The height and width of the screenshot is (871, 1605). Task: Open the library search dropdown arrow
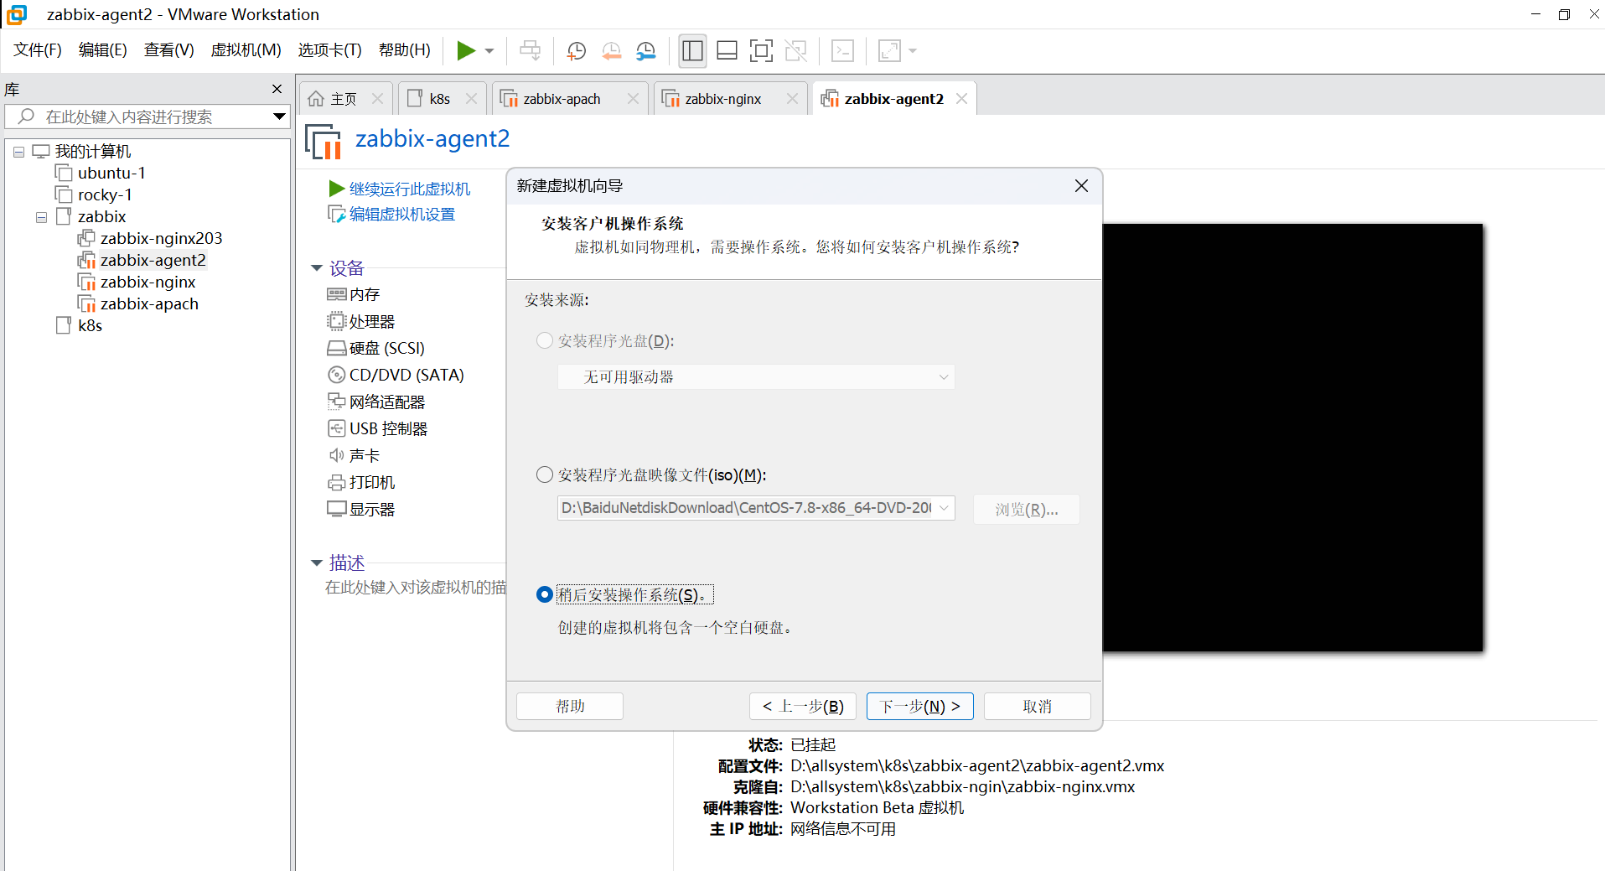click(x=278, y=117)
